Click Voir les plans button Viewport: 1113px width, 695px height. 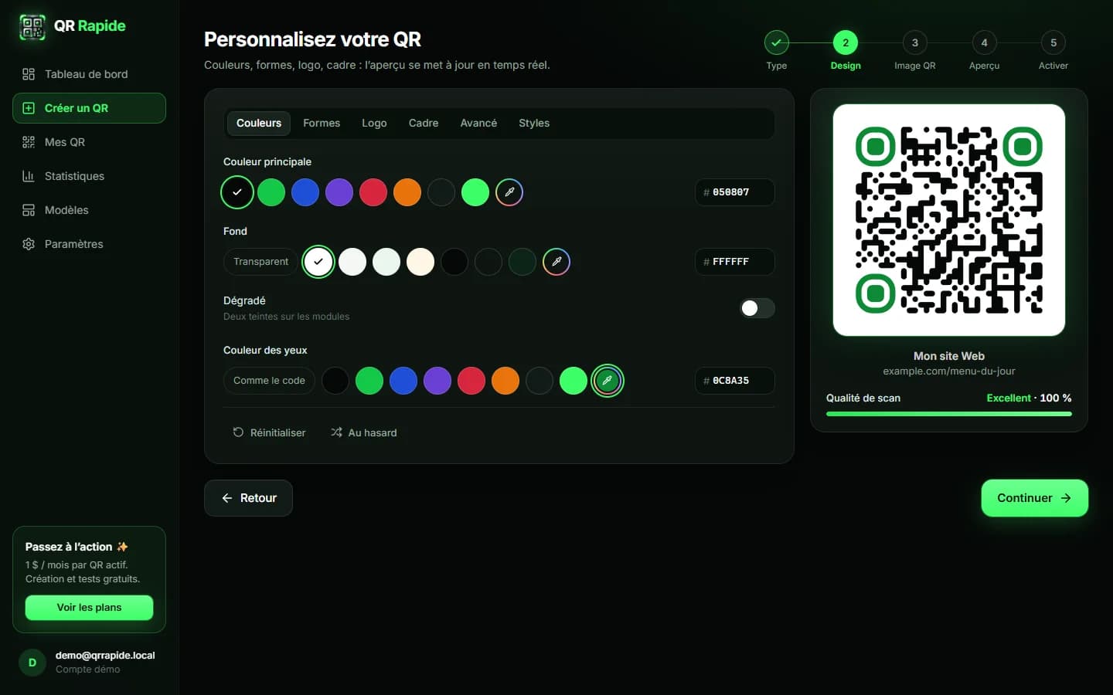pos(89,608)
